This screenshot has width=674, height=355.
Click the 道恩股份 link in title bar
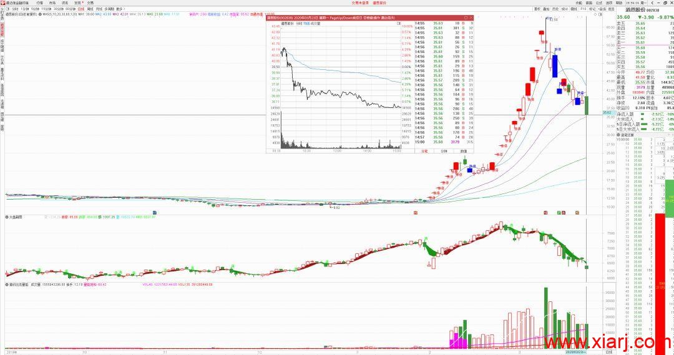point(379,2)
